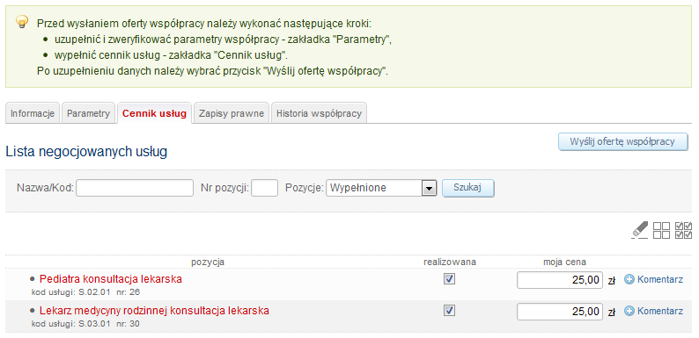Screen dimensions: 699x338
Task: Click the 'Nazwa/Kod:' label
Action: [45, 188]
